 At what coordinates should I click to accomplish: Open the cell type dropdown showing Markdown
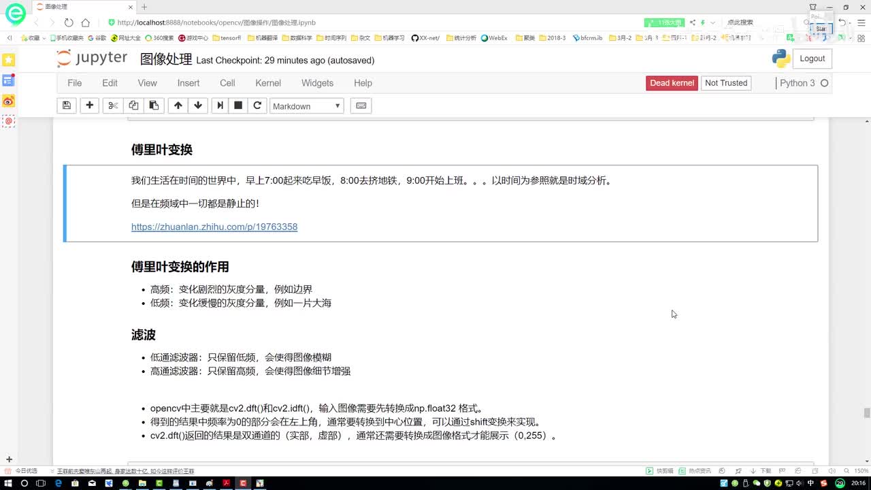pos(307,106)
